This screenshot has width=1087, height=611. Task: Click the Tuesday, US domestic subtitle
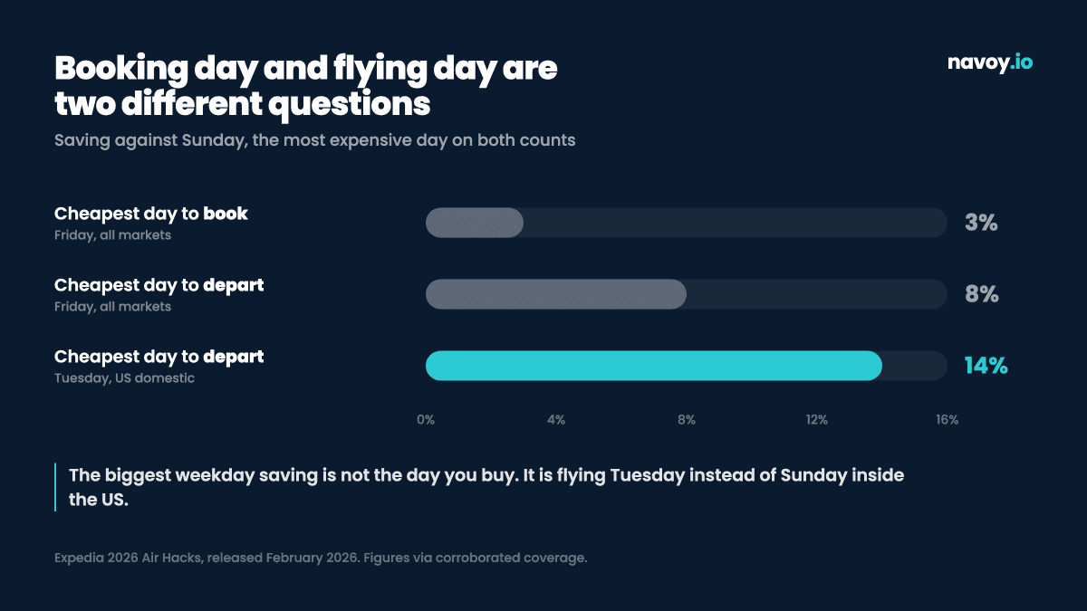pyautogui.click(x=124, y=378)
